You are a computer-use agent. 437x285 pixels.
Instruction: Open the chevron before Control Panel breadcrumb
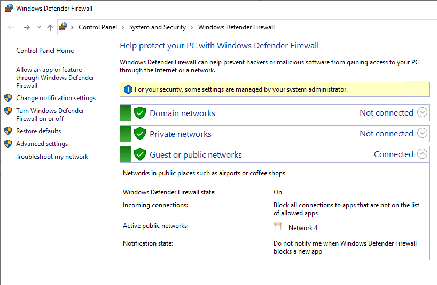[x=73, y=27]
